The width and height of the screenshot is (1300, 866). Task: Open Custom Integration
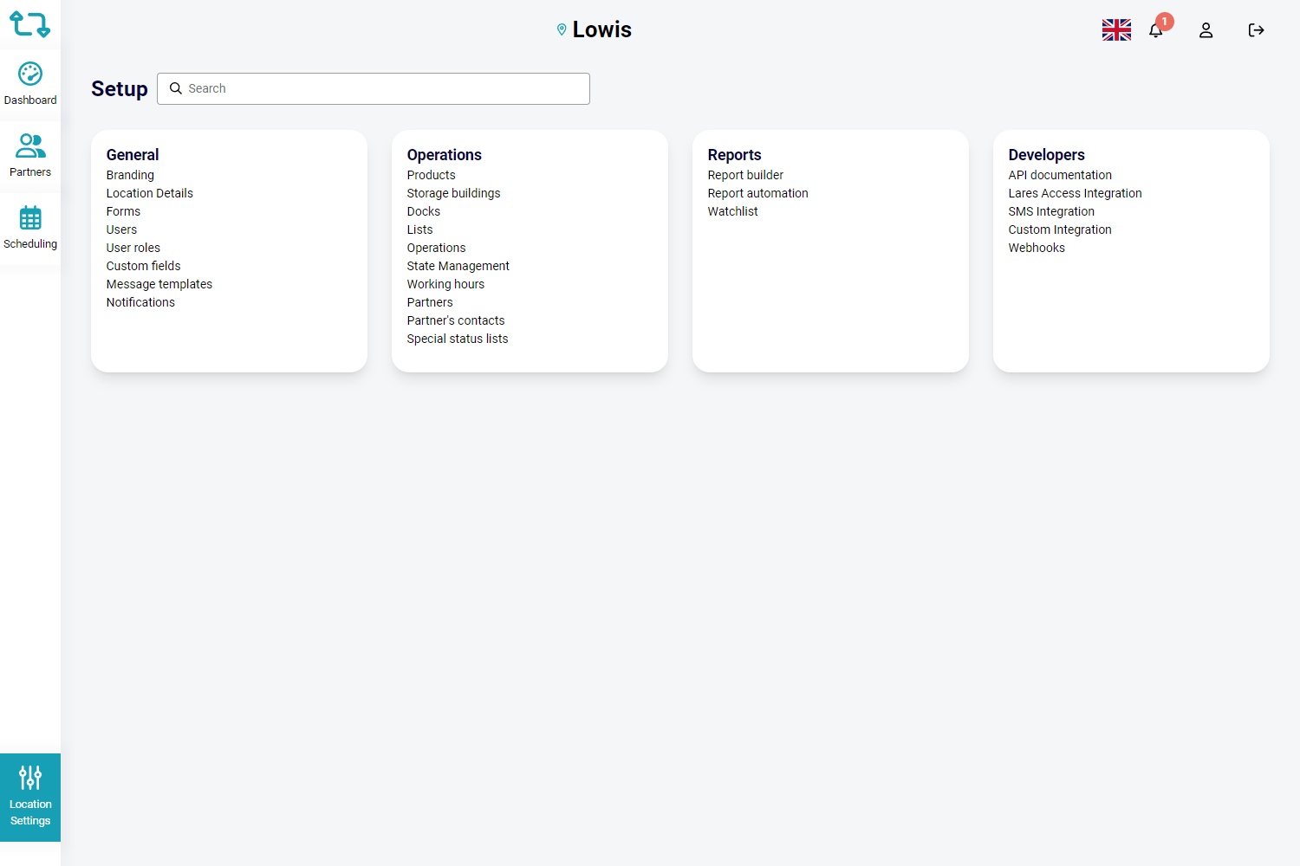click(x=1060, y=229)
